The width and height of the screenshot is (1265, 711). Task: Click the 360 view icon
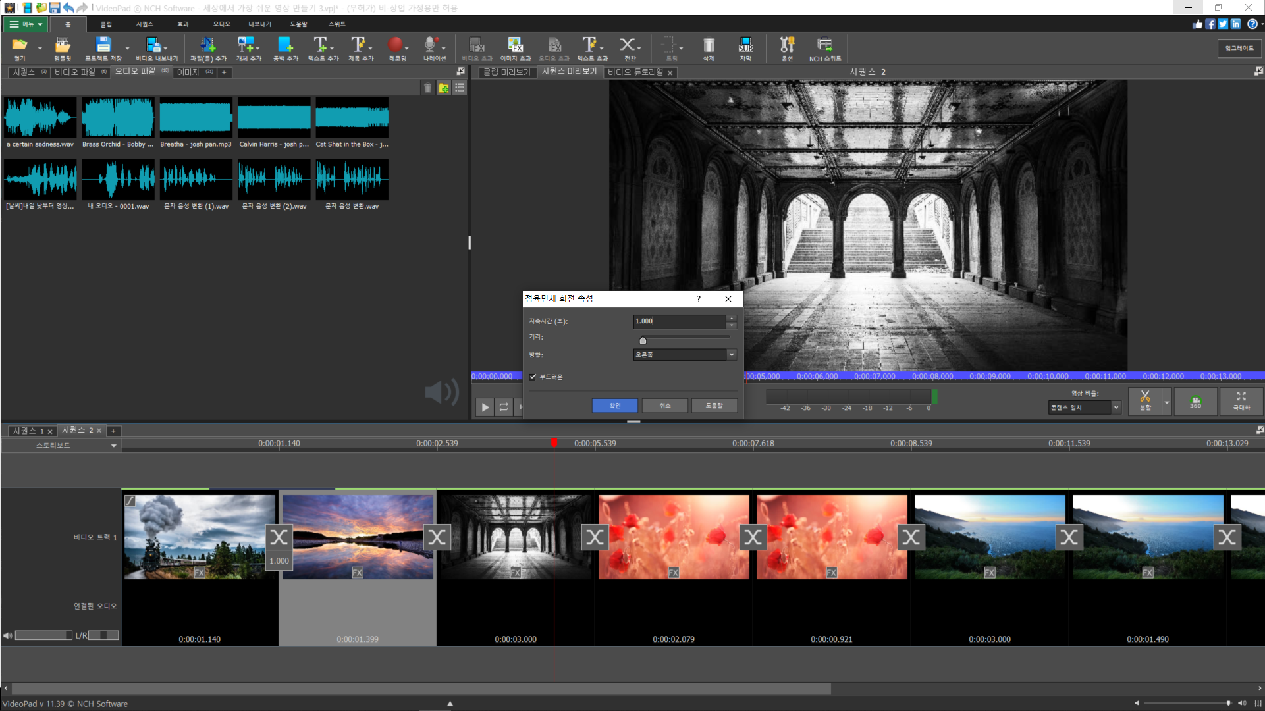click(x=1195, y=401)
